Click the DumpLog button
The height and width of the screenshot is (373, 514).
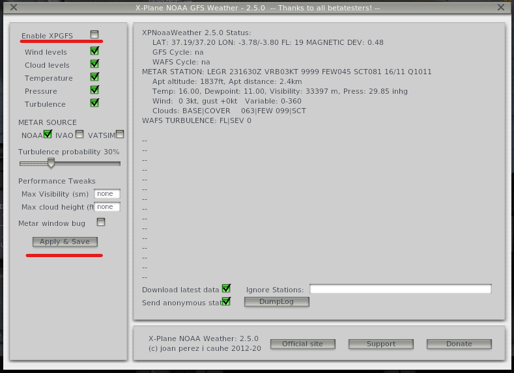277,301
